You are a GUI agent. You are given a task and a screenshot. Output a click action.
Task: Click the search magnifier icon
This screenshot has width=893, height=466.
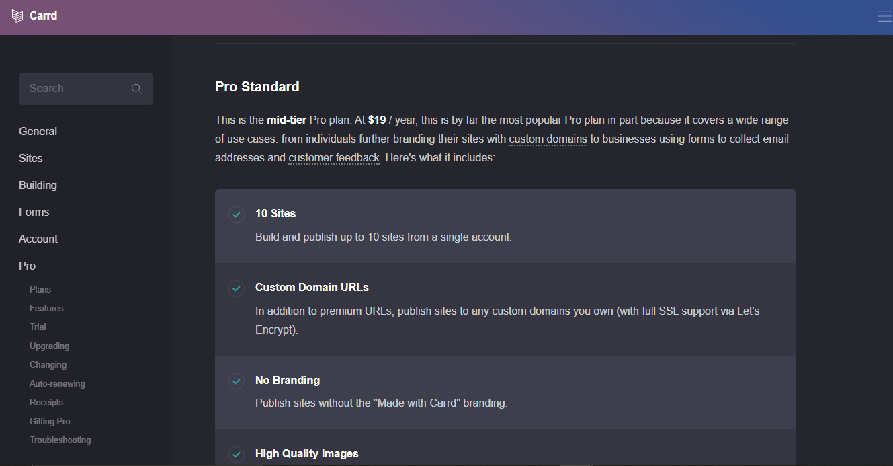point(137,89)
